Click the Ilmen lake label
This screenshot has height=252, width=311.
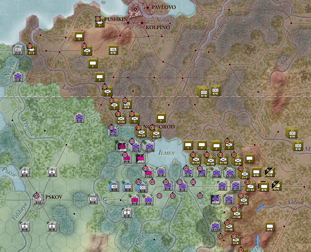(167, 153)
